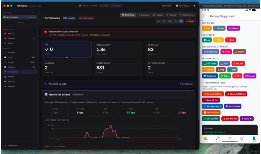Tap the Sim Slow Net button
The height and width of the screenshot is (154, 261).
(x=211, y=119)
